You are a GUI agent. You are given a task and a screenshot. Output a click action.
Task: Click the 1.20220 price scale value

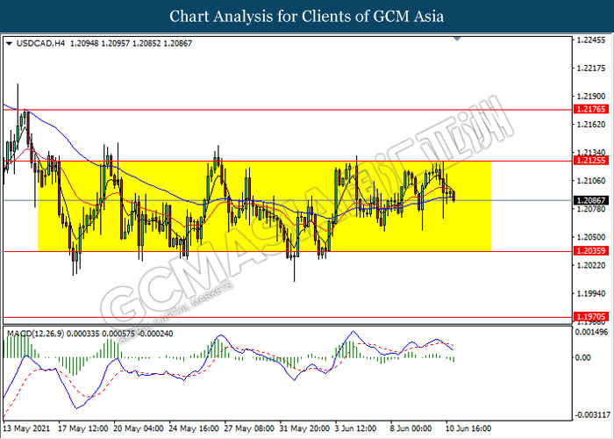591,265
